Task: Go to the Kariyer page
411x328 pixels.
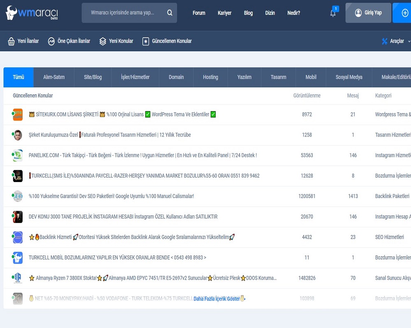Action: click(x=225, y=13)
